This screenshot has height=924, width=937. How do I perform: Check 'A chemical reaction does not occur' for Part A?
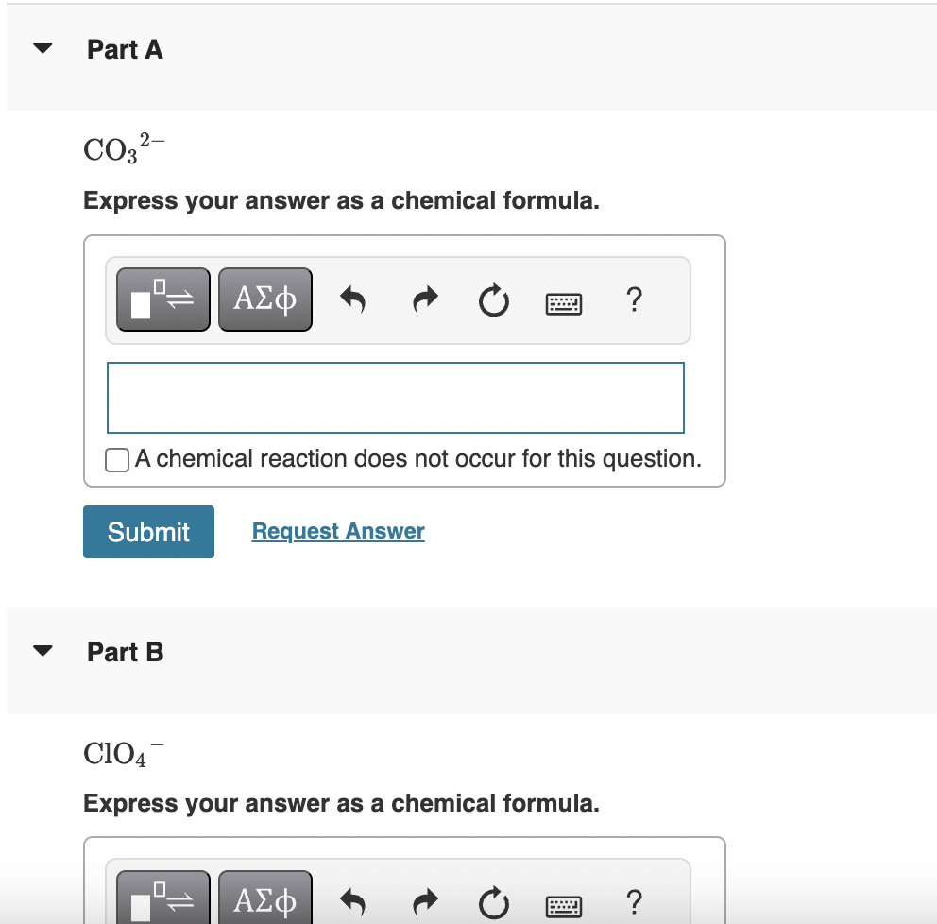(116, 459)
